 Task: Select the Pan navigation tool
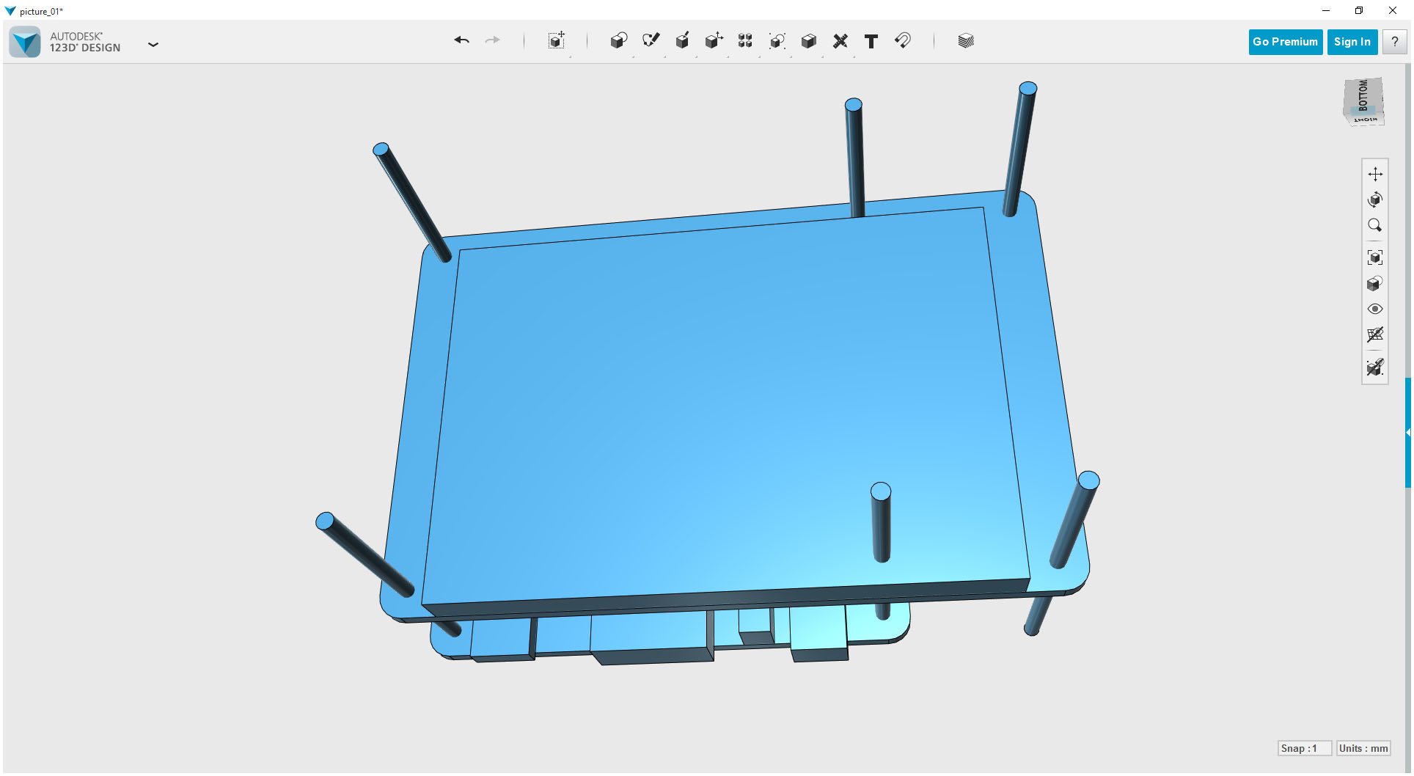1375,174
